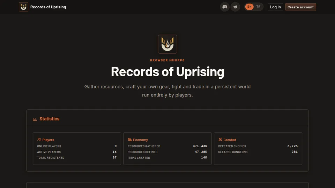335x188 pixels.
Task: Click the Records of Uprising navbar title
Action: pos(48,7)
